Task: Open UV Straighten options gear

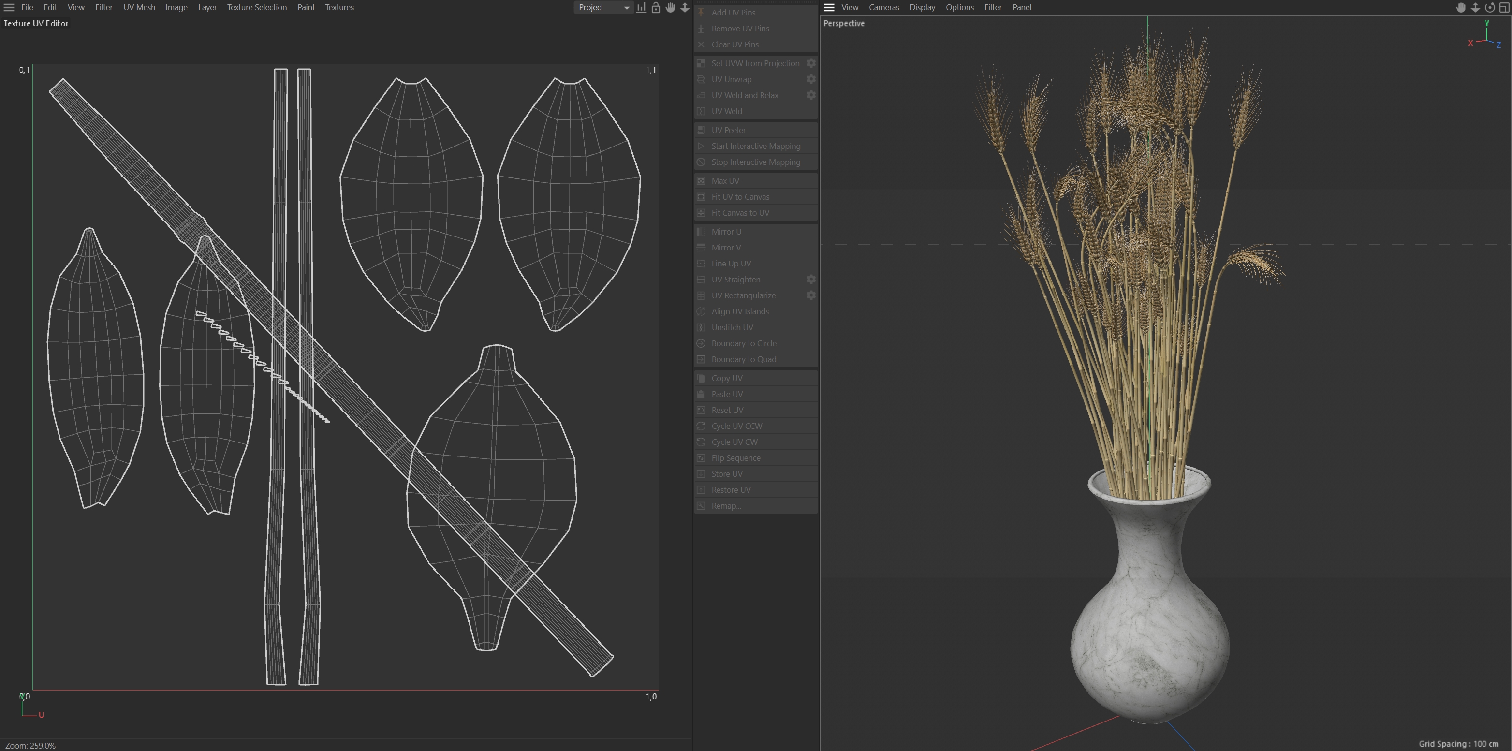Action: [x=810, y=280]
